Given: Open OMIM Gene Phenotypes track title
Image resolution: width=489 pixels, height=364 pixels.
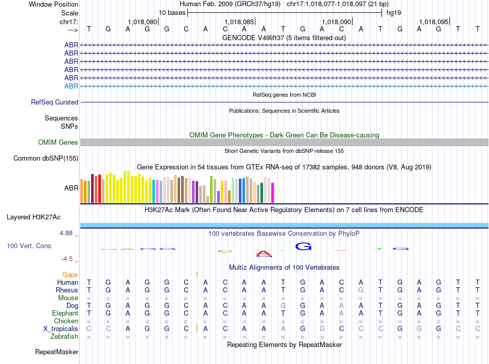Looking at the screenshot, I should tap(284, 135).
